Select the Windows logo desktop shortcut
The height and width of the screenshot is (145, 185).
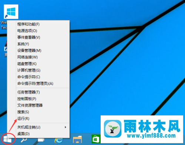(11, 11)
